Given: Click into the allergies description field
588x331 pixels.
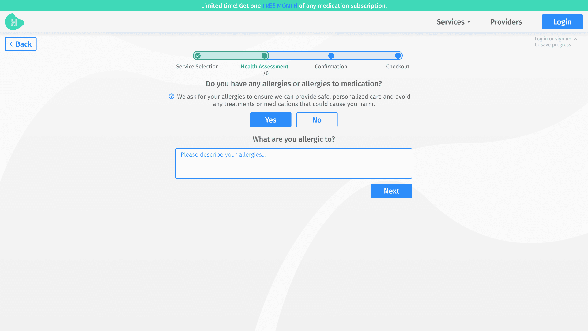Looking at the screenshot, I should (293, 163).
